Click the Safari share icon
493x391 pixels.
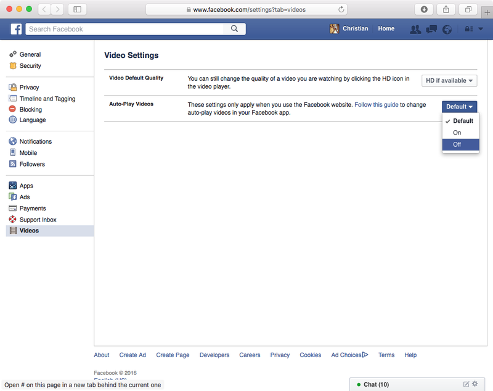tap(446, 9)
